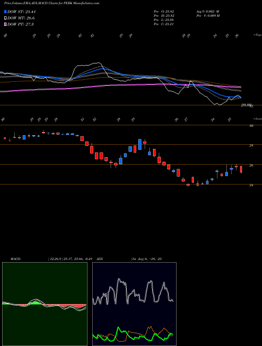262x346 pixels.
Task: Click the Pre H: 25.82 value
Action: [165, 16]
